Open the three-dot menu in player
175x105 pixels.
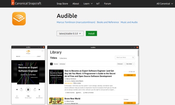click(x=43, y=51)
